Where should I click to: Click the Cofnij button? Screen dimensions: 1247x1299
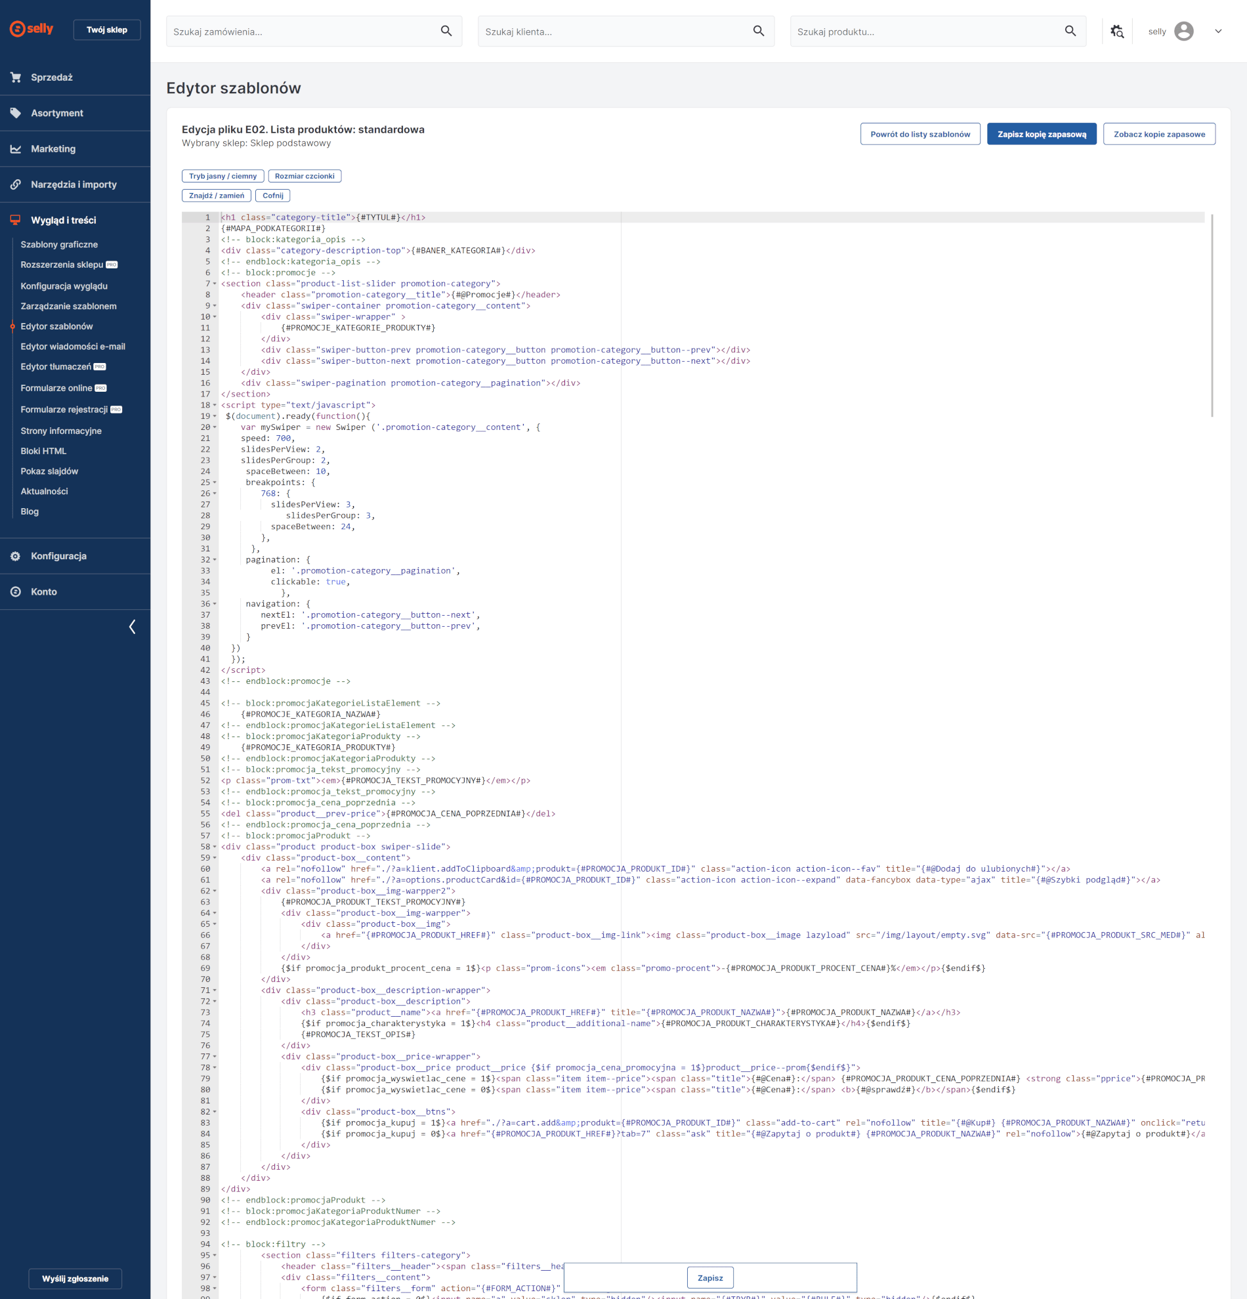coord(272,196)
